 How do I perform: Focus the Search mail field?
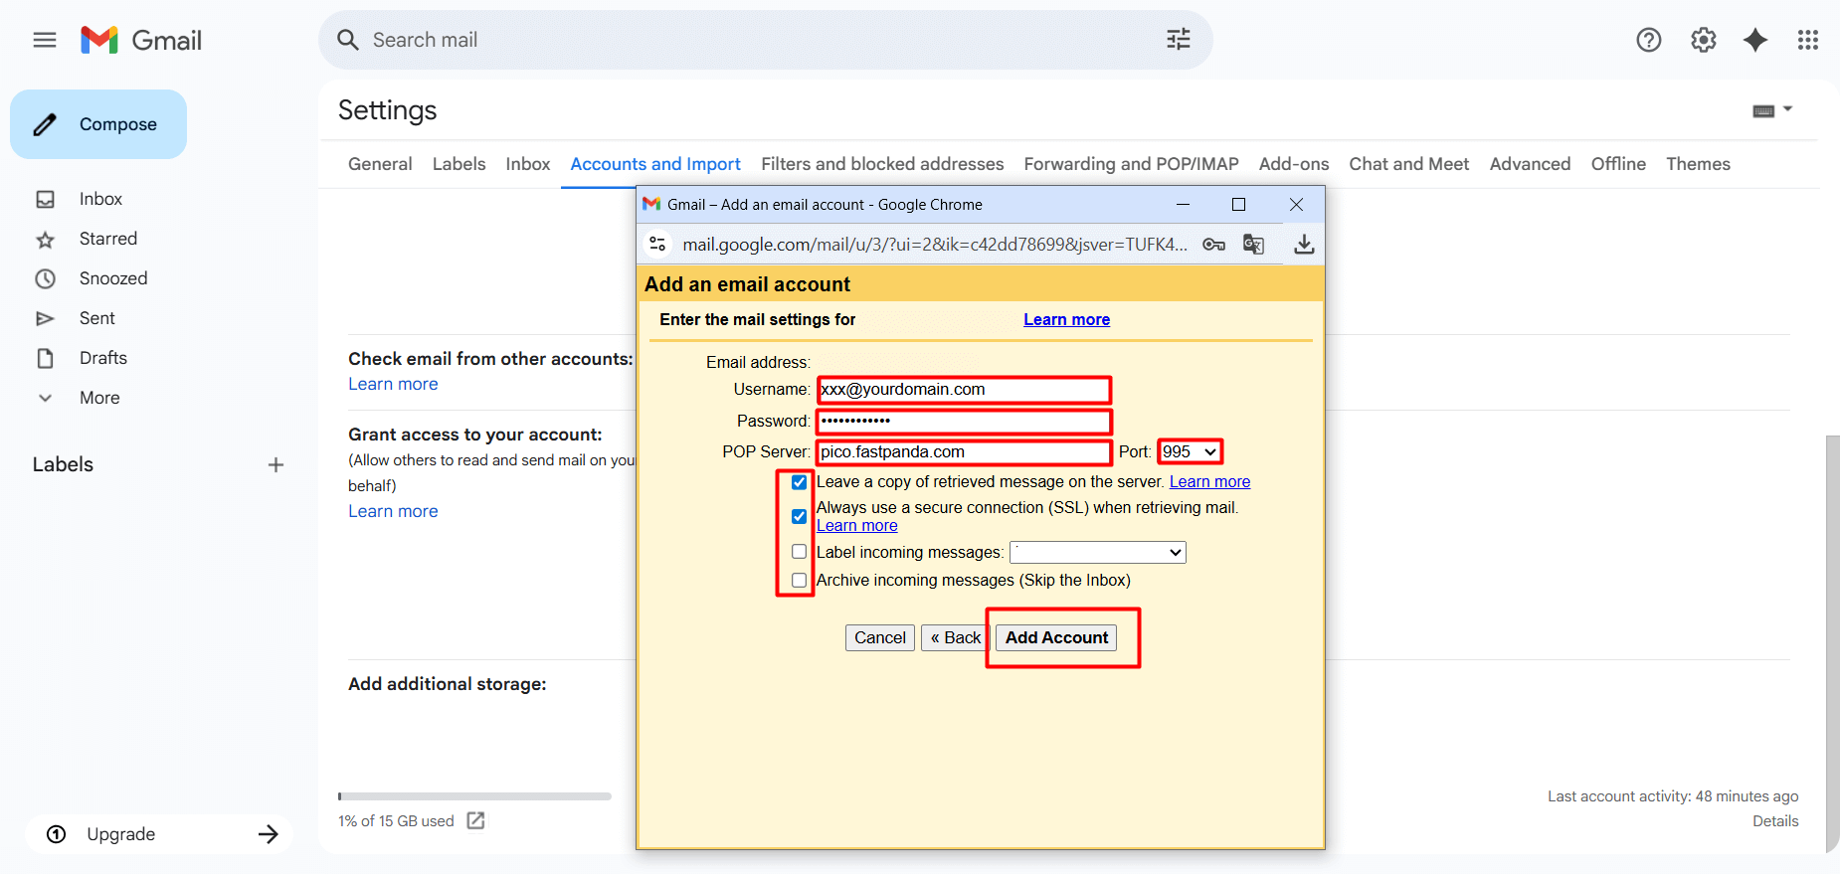[x=766, y=40]
